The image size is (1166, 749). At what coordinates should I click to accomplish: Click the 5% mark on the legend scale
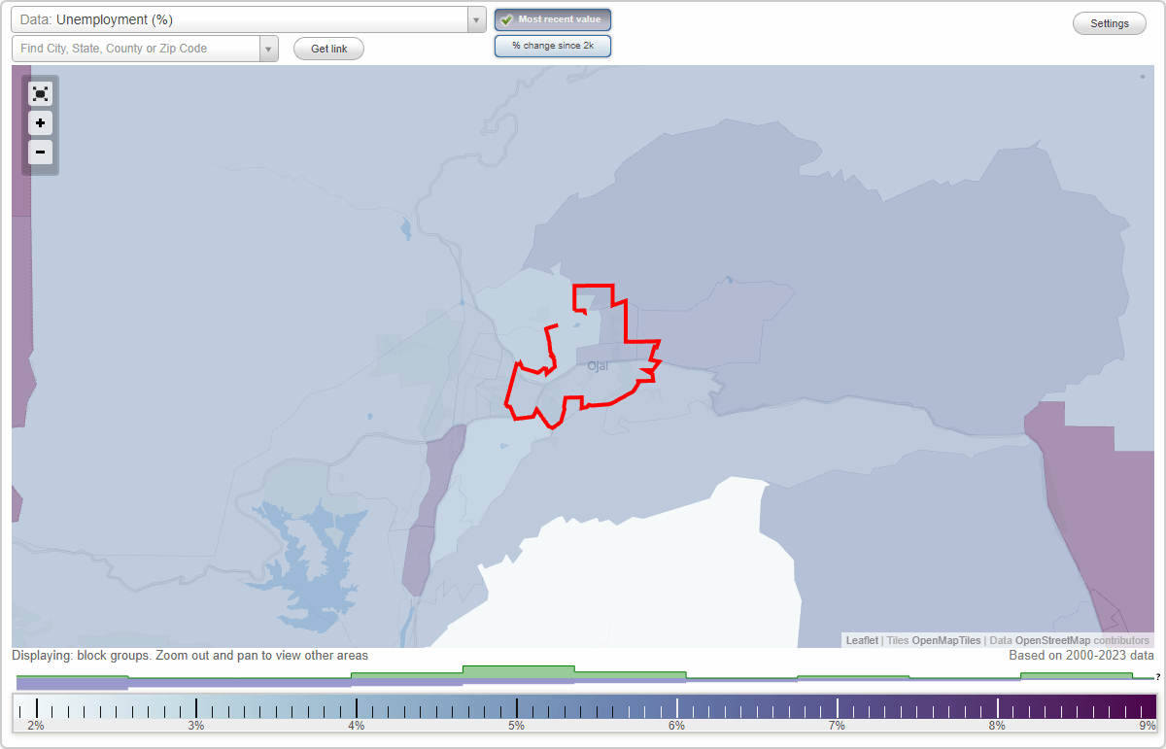pyautogui.click(x=516, y=726)
